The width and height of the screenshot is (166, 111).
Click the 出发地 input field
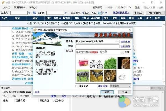19,13
